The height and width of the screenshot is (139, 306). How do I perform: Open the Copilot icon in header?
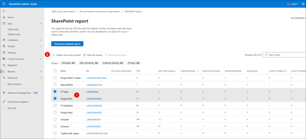pyautogui.click(x=288, y=4)
